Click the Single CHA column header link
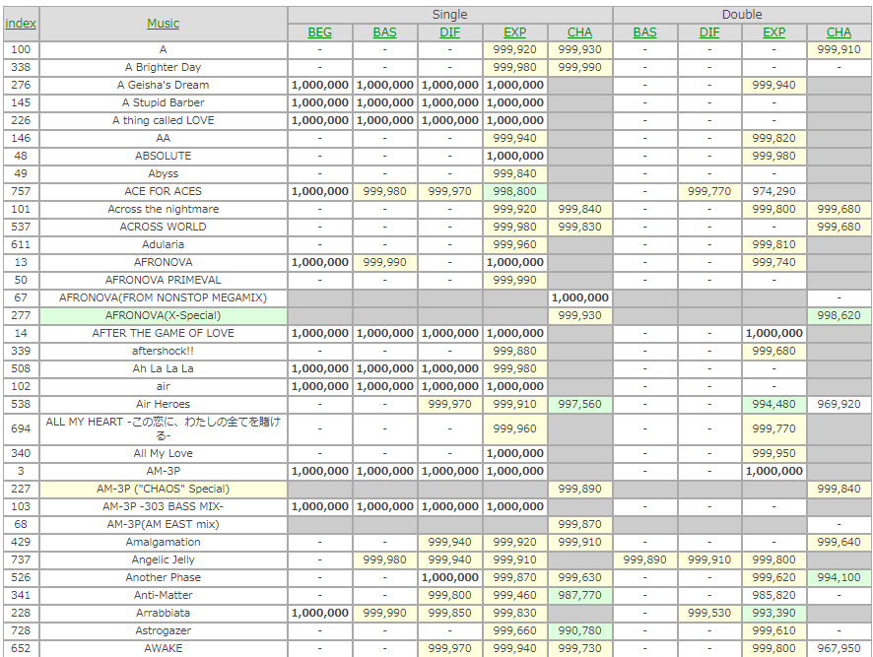 [x=579, y=33]
